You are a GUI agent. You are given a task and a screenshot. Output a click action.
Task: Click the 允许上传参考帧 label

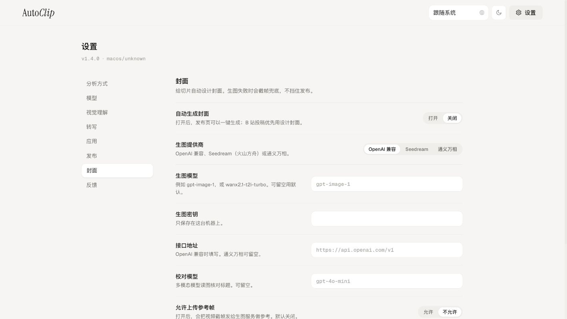195,307
